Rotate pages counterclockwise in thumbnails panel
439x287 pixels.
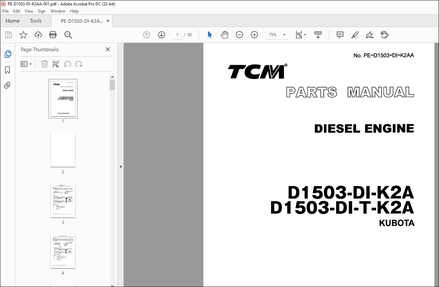pyautogui.click(x=67, y=64)
